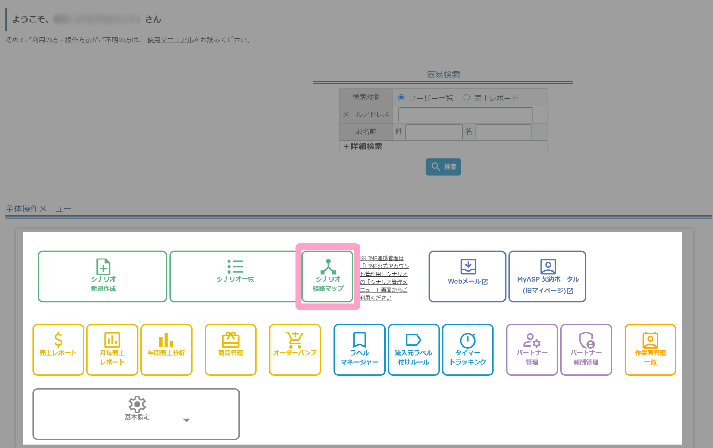Open 月毎売上レポート tile

click(112, 350)
